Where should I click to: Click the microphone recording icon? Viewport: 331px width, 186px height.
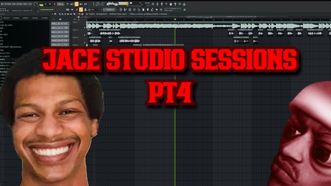pyautogui.click(x=162, y=4)
